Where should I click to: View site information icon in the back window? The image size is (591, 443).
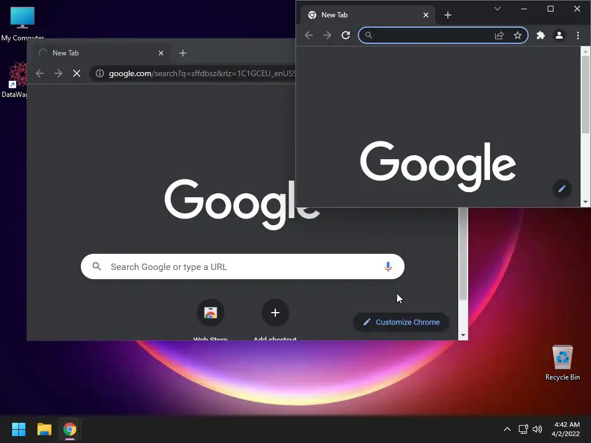click(x=99, y=73)
